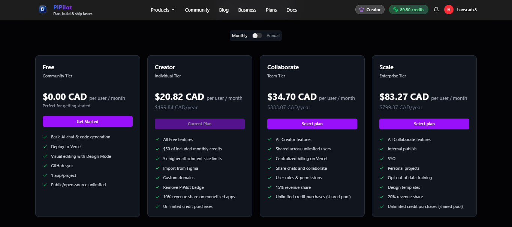Click the PiPilot logo icon
This screenshot has width=512, height=227.
tap(42, 9)
